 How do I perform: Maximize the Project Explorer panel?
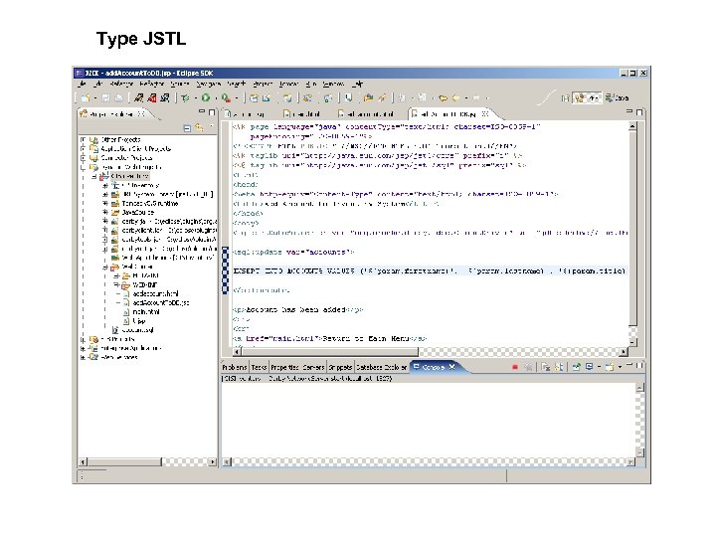pos(212,111)
